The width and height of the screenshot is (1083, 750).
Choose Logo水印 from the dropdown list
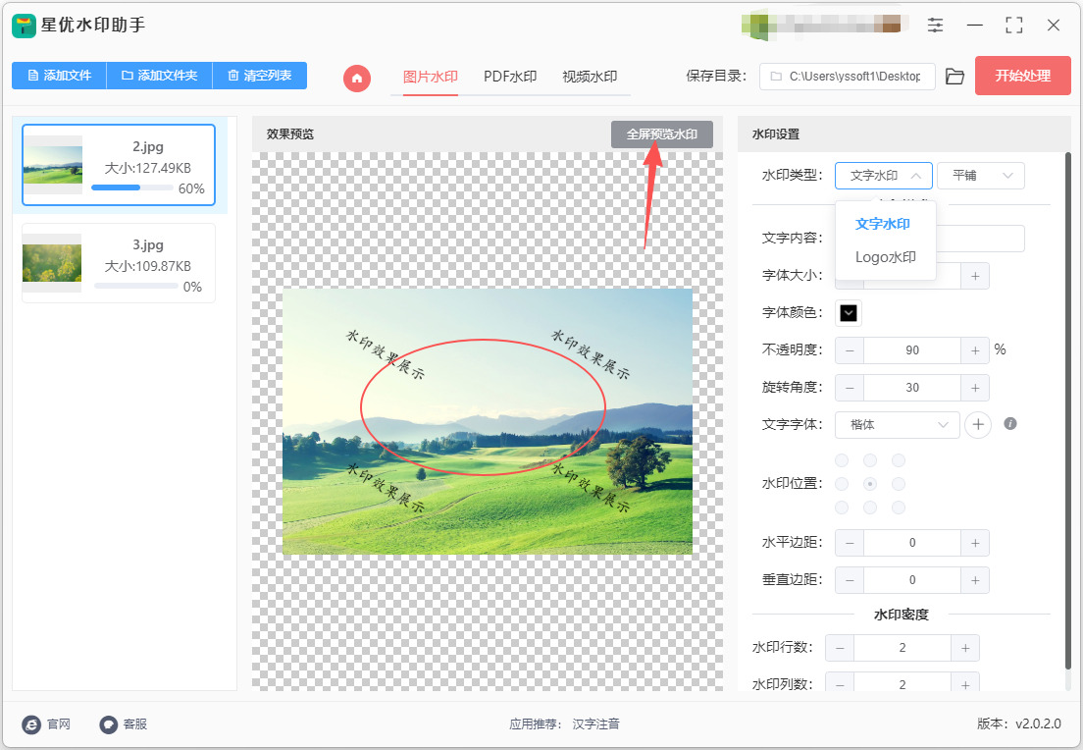tap(886, 257)
